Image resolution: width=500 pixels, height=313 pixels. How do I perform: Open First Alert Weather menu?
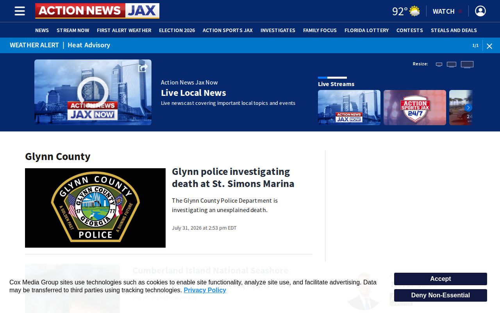coord(124,30)
